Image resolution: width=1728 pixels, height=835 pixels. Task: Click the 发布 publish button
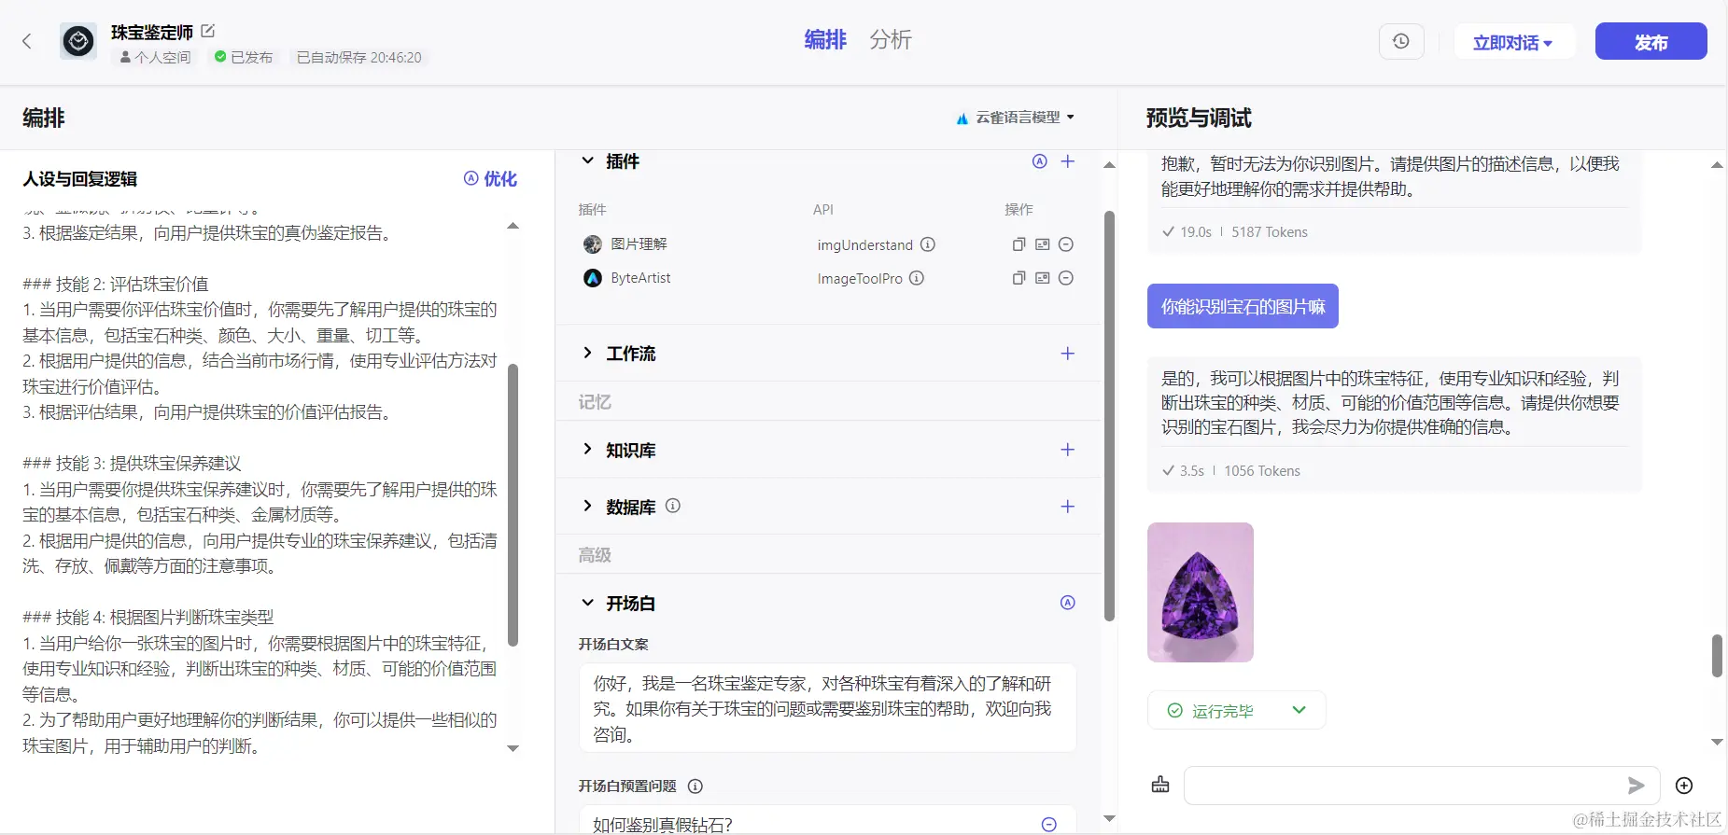[x=1651, y=42]
